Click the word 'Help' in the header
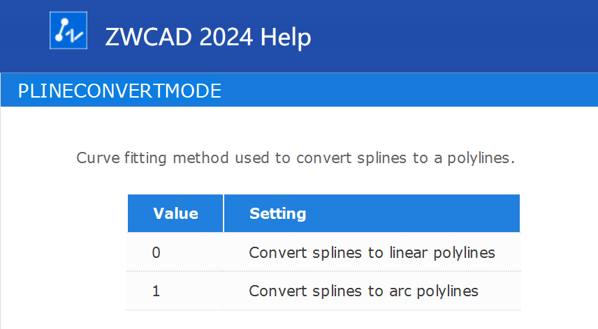The image size is (598, 329). tap(286, 38)
